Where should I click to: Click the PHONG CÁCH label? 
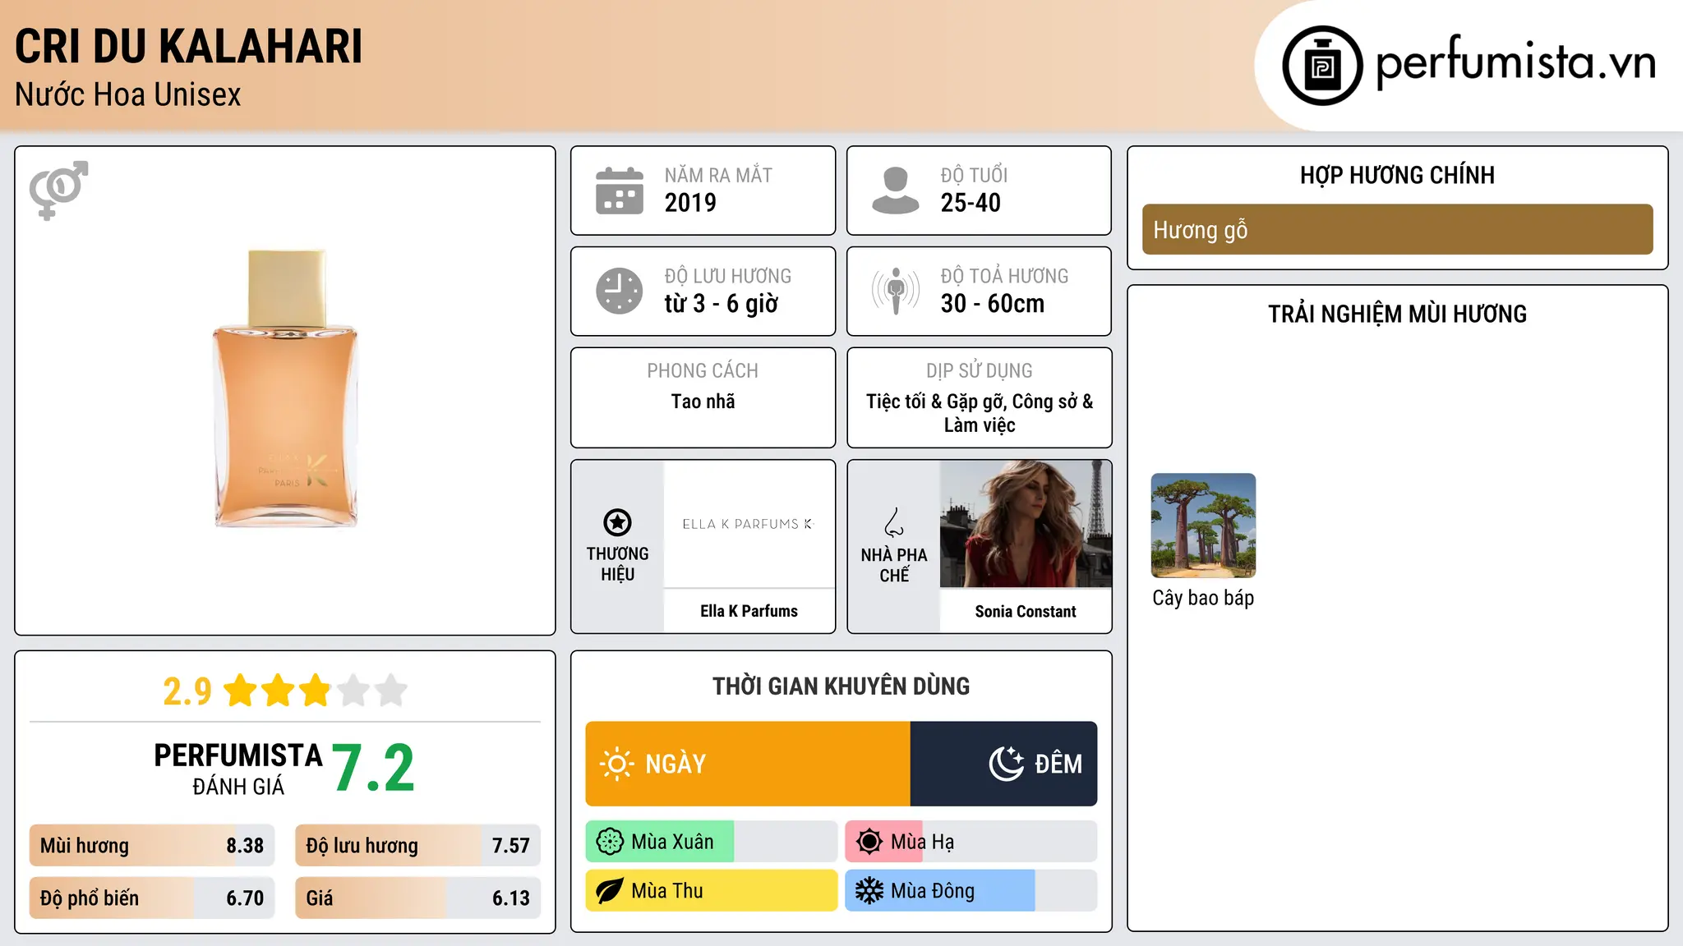[703, 371]
